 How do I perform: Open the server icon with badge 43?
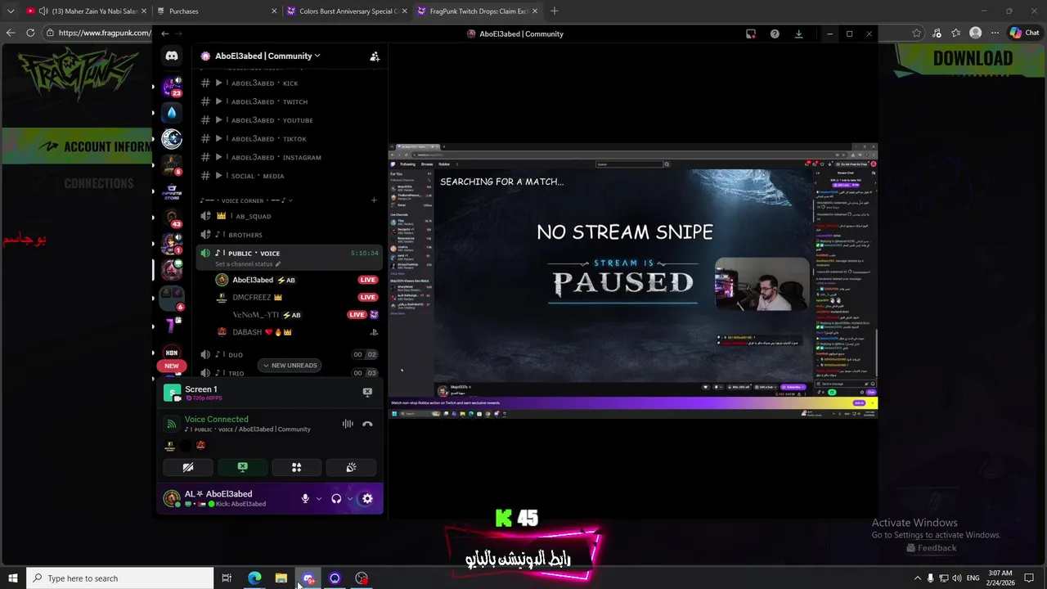pyautogui.click(x=172, y=218)
